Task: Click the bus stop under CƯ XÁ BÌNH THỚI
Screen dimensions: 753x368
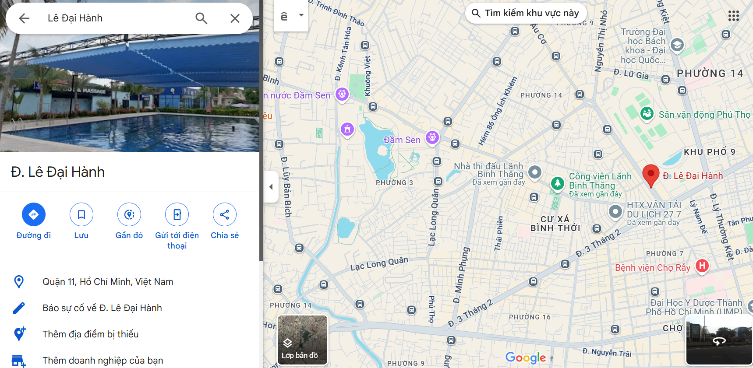Action: click(x=597, y=228)
